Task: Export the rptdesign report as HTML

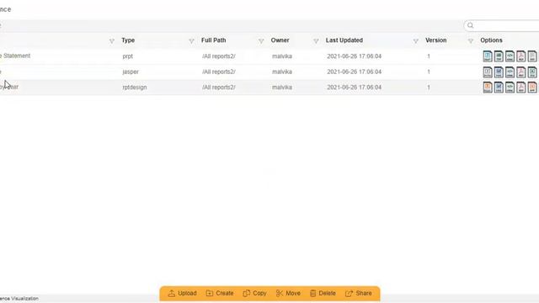Action: [x=510, y=88]
